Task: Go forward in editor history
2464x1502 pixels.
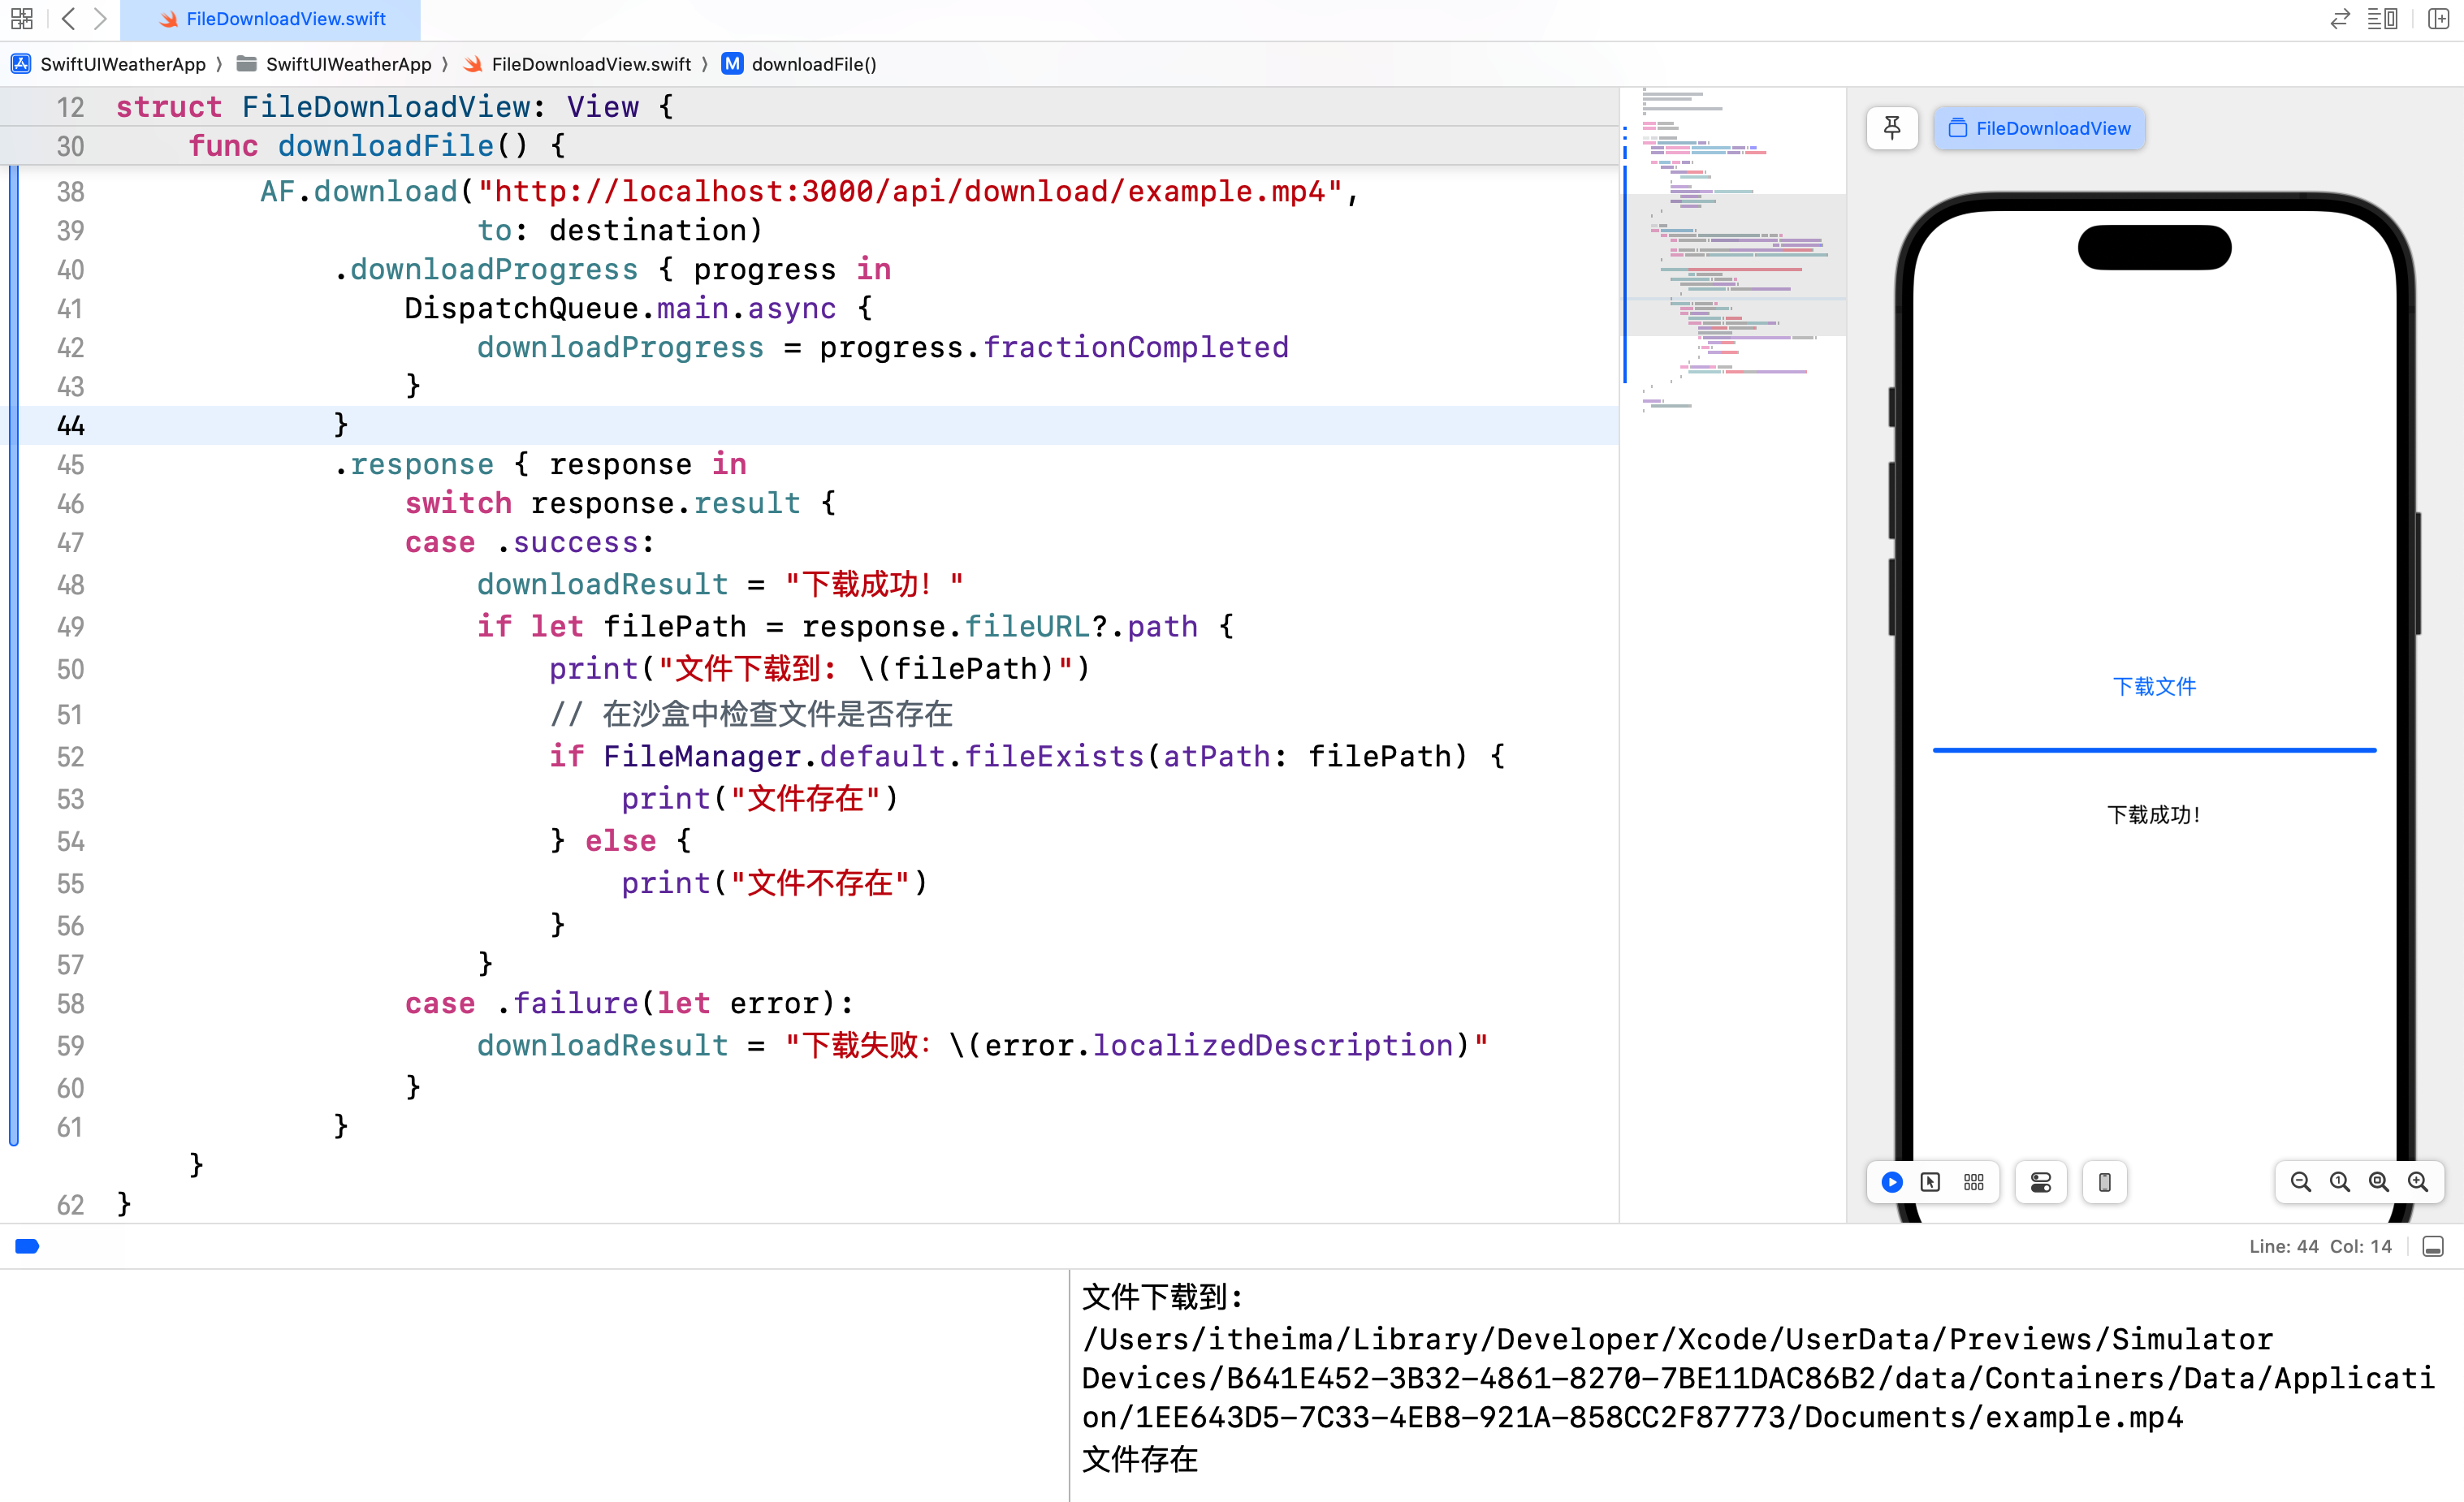Action: (100, 19)
